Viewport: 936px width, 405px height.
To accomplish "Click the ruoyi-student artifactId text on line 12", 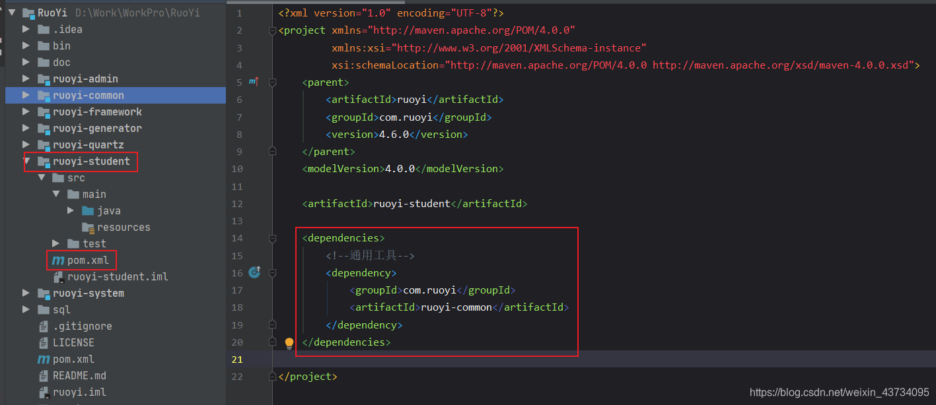I will (x=412, y=204).
